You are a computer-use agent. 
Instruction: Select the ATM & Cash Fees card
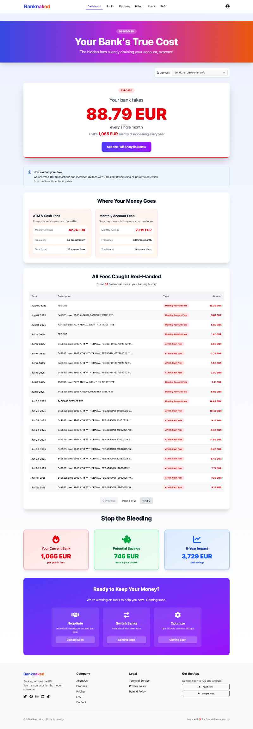[x=60, y=233]
